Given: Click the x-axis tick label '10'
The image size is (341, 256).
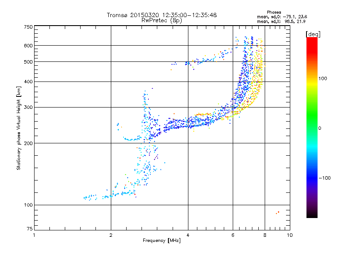Looking at the screenshot, I should coord(290,235).
